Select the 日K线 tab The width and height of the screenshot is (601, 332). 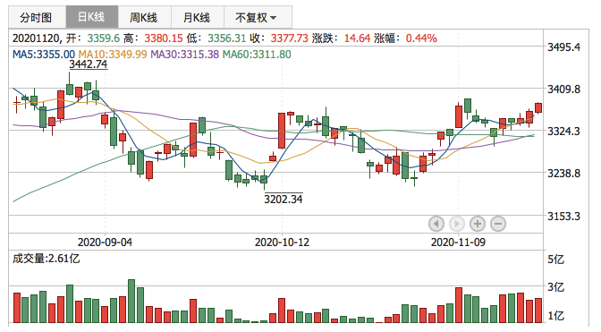coord(92,17)
